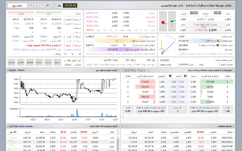This screenshot has height=151, width=242.
Task: Click buy price 1,449 in order book
Action: [193, 87]
